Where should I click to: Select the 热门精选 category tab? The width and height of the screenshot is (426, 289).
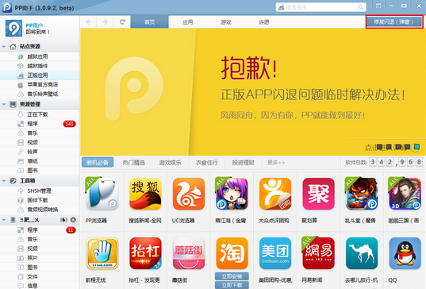click(133, 163)
